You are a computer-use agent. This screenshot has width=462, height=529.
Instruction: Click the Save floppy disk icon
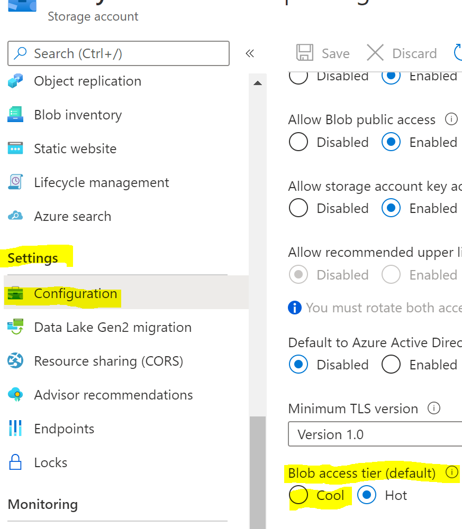304,53
